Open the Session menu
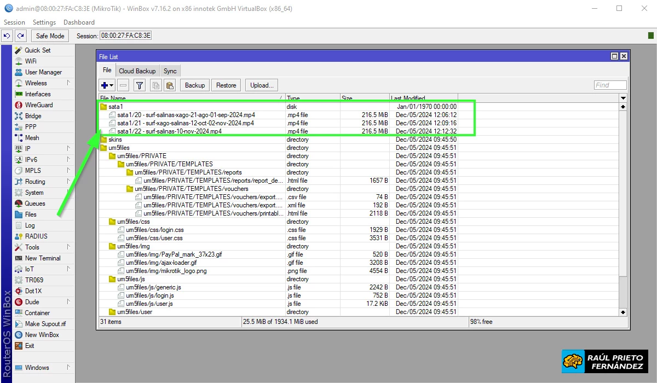This screenshot has width=657, height=383. point(14,22)
